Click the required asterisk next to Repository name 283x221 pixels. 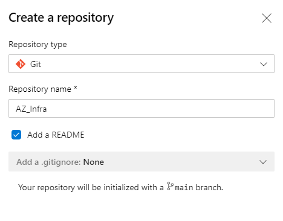[x=76, y=88]
